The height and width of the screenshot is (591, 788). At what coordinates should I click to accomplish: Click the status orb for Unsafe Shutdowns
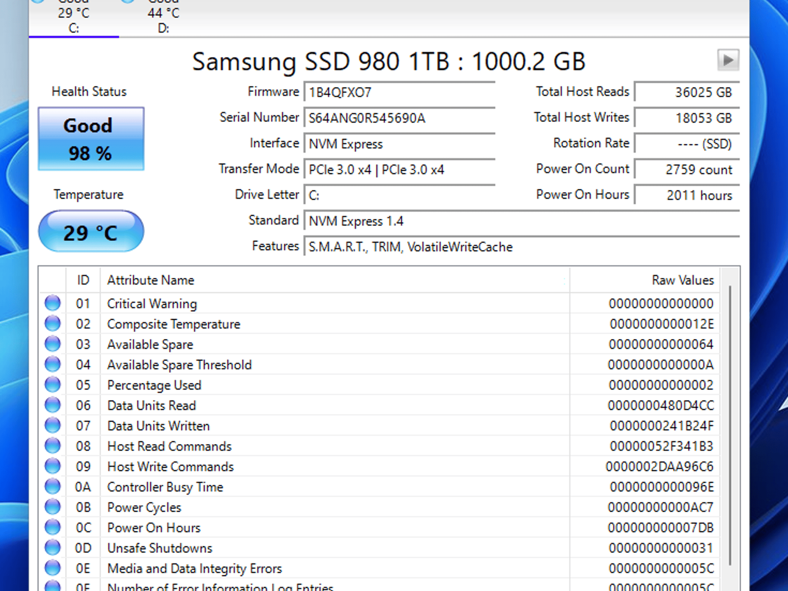pos(53,548)
